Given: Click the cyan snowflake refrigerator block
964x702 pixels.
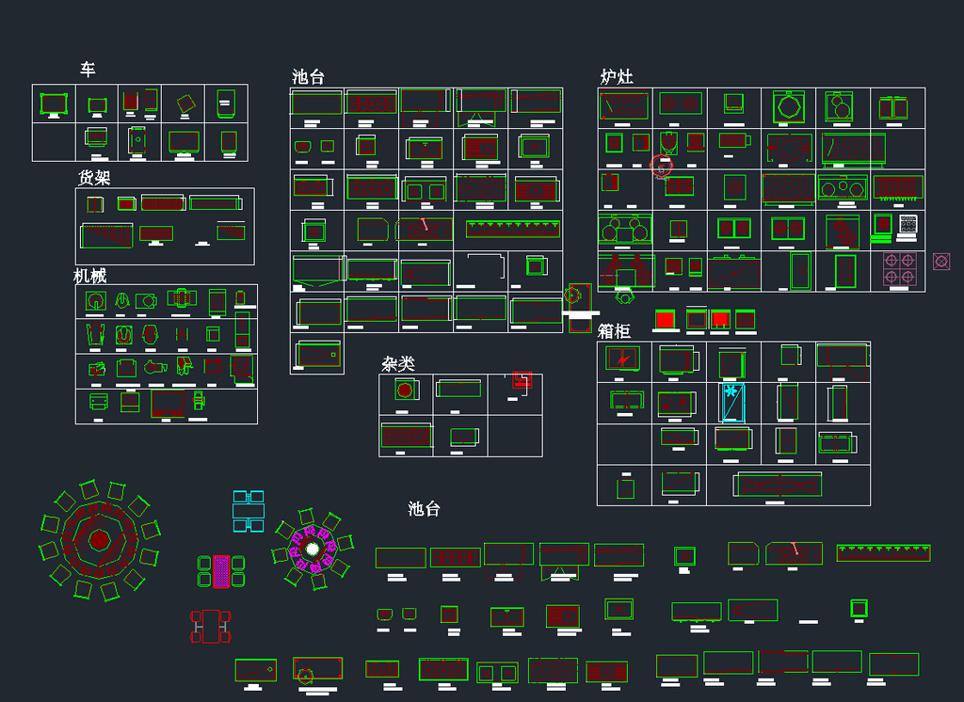Looking at the screenshot, I should point(731,403).
